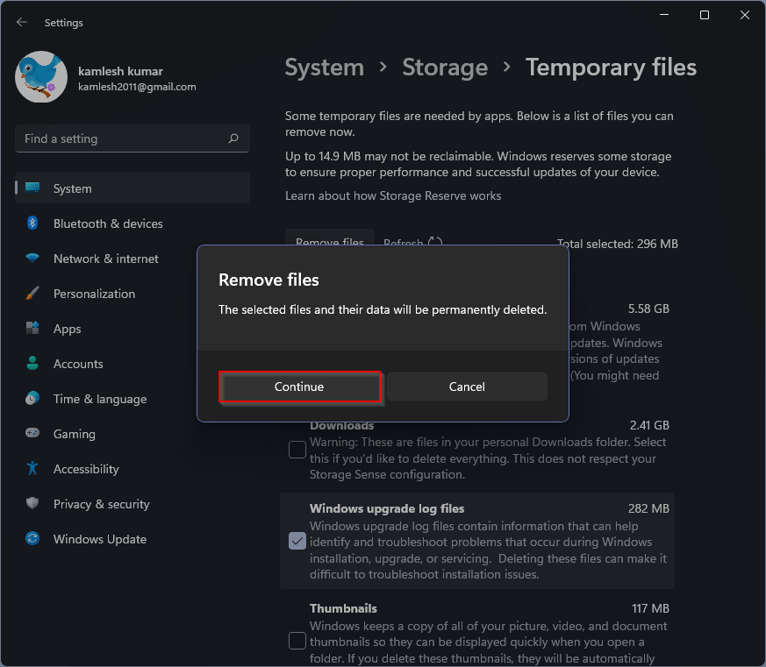The width and height of the screenshot is (766, 667).
Task: Open the Storage Reserve learn more link
Action: coord(391,195)
